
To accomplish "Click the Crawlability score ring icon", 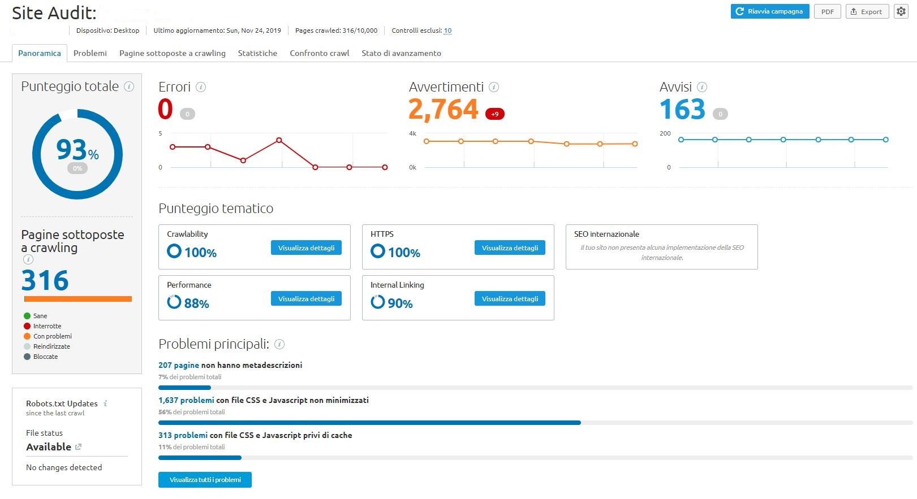I will pos(174,251).
